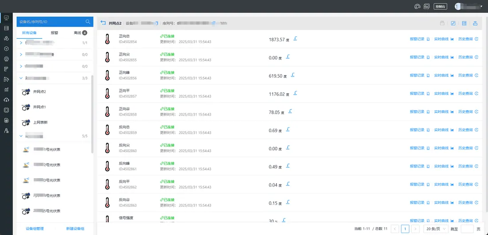Click the blue icon beside 1176.02 value
The image size is (488, 235).
tap(295, 93)
